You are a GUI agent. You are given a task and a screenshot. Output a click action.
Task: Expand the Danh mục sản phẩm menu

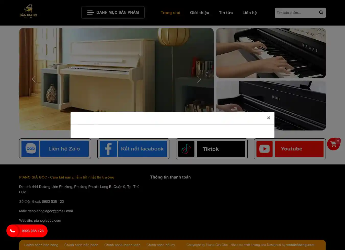pos(113,13)
